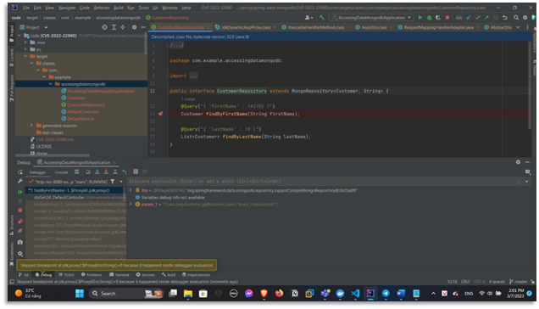Switch to Console tab in Debug panel

[61, 172]
